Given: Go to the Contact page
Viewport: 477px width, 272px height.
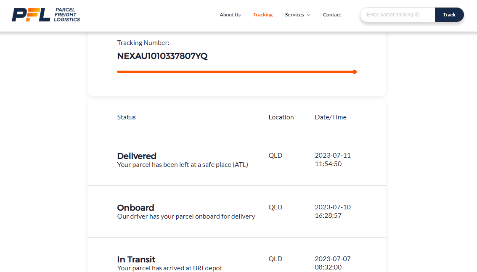Looking at the screenshot, I should (x=332, y=15).
